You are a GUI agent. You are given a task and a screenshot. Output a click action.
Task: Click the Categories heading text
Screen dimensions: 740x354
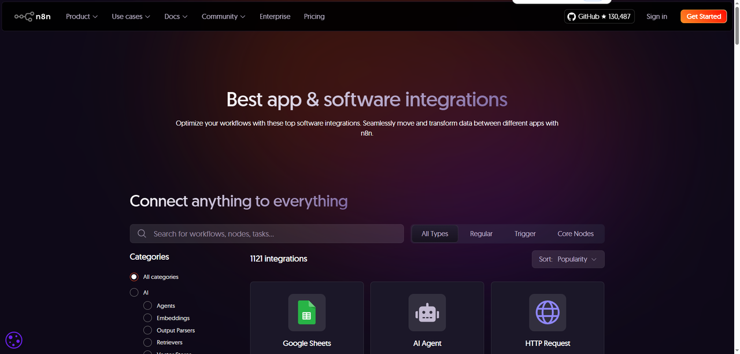[149, 257]
